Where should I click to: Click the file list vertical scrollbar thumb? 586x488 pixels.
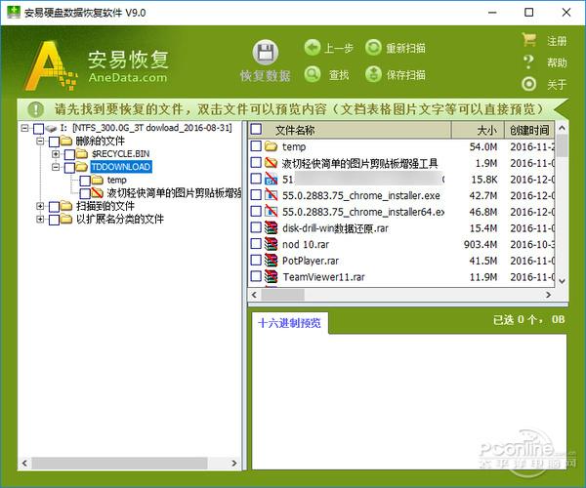point(562,146)
